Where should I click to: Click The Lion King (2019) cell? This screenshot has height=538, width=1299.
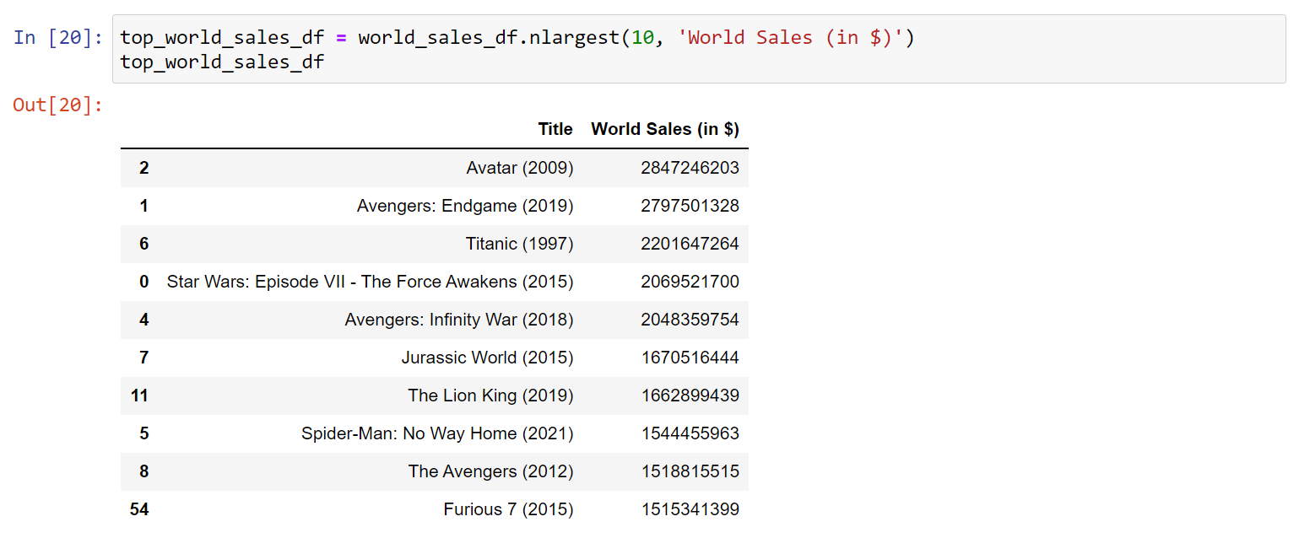[490, 395]
